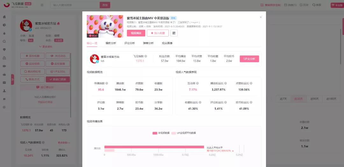Toggle the UP主视频平均数据 legend item

pyautogui.click(x=184, y=133)
